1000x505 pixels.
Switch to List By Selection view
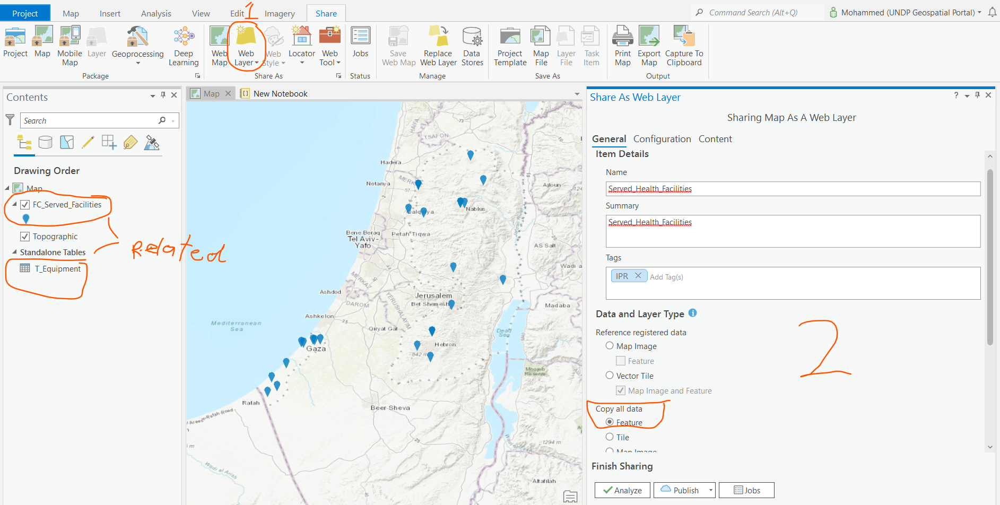(x=67, y=142)
